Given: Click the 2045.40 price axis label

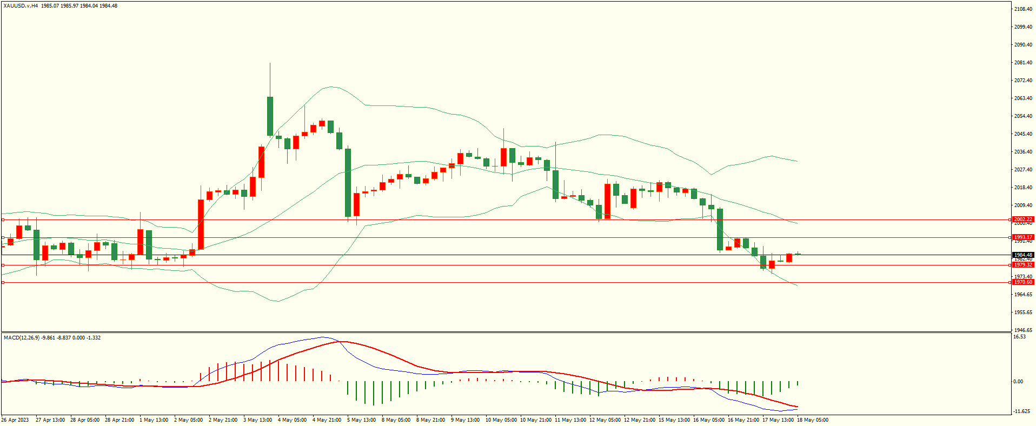Looking at the screenshot, I should point(1023,134).
